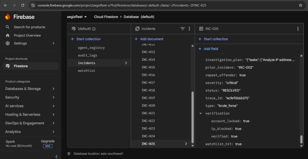
Task: Open document INC-021
Action: pyautogui.click(x=148, y=113)
